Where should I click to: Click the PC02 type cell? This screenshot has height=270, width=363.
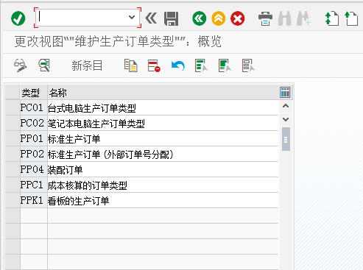coord(34,124)
